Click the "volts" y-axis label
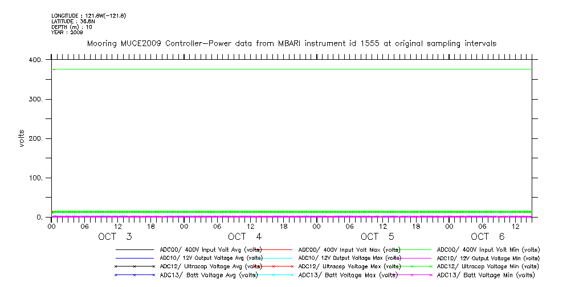The width and height of the screenshot is (575, 287). click(22, 139)
